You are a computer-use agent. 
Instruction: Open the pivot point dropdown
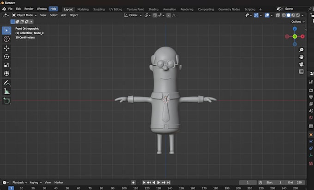(x=148, y=15)
